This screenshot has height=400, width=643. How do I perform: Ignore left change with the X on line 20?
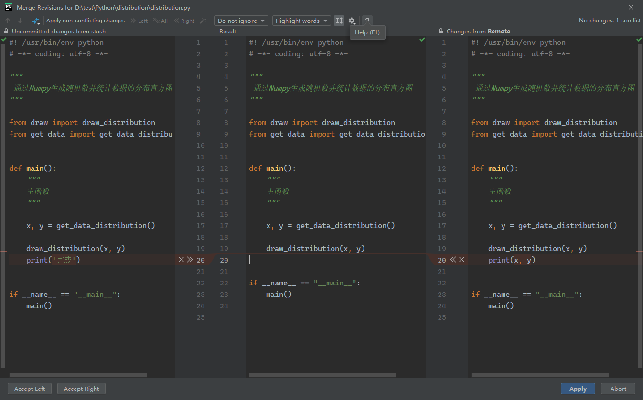coord(181,260)
